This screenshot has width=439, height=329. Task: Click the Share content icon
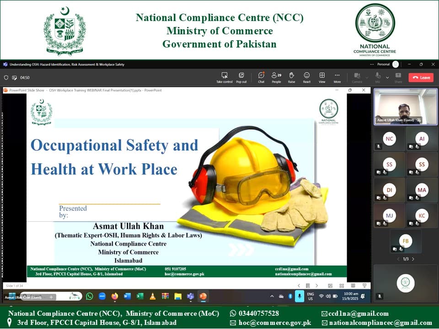click(x=397, y=77)
